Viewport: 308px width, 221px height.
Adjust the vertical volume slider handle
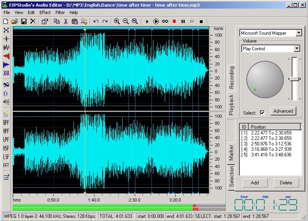pos(295,79)
